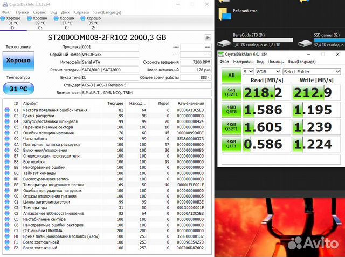Image resolution: width=345 pixels, height=257 pixels.
Task: Open the Рабочий стол folder icon
Action: [x=224, y=13]
